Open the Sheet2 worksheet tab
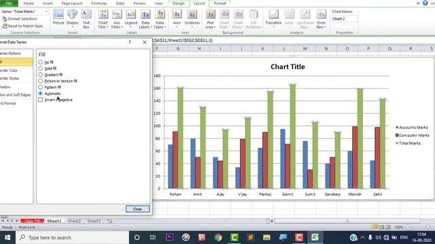435x244 pixels. pos(74,221)
